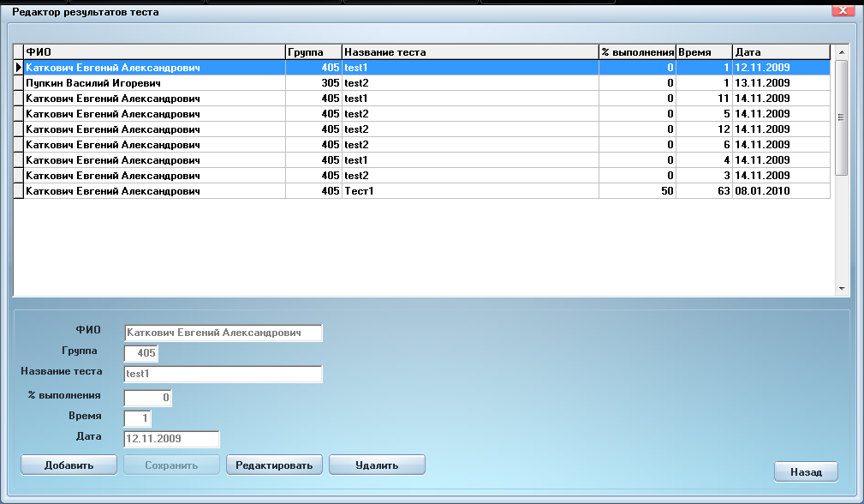Click the vertical scrollbar thumb of the table
The image size is (864, 504).
click(842, 117)
